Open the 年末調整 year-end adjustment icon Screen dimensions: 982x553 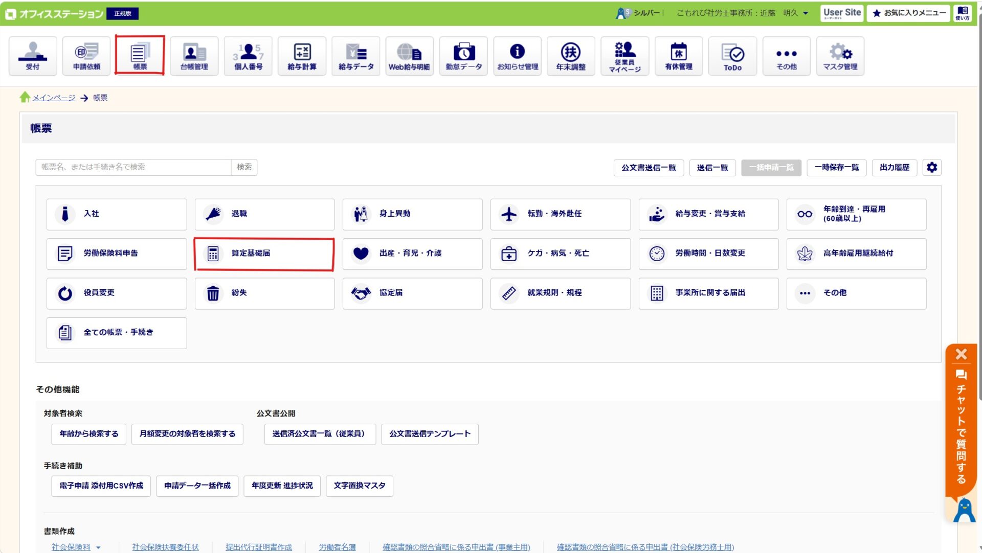pos(571,56)
